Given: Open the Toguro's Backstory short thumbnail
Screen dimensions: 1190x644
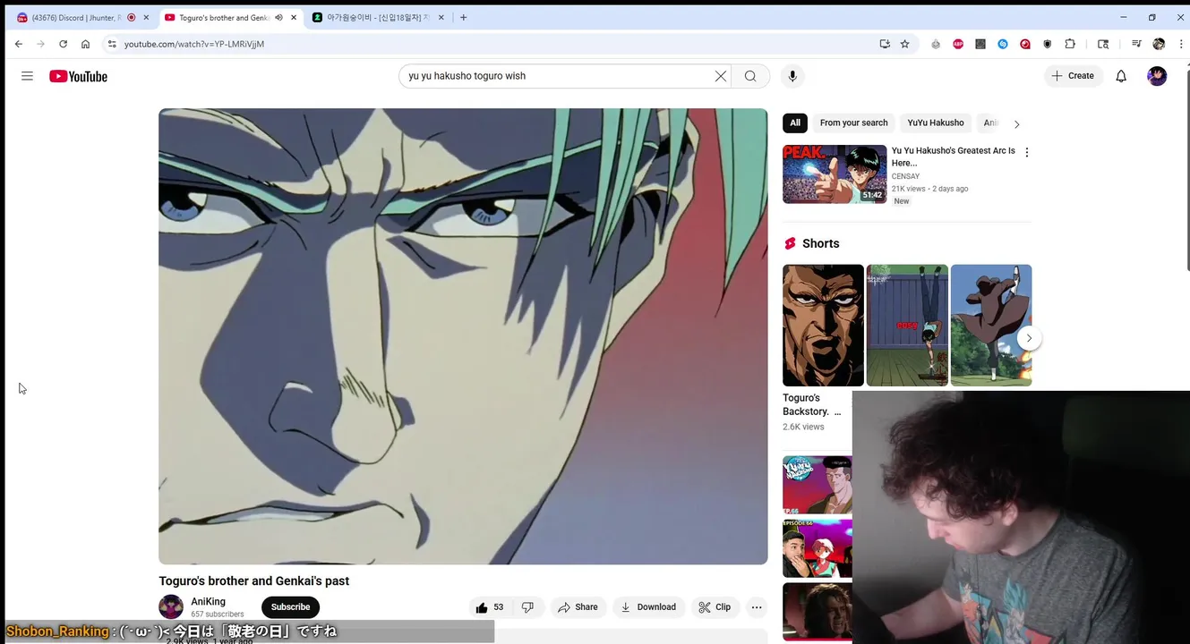Looking at the screenshot, I should [823, 326].
